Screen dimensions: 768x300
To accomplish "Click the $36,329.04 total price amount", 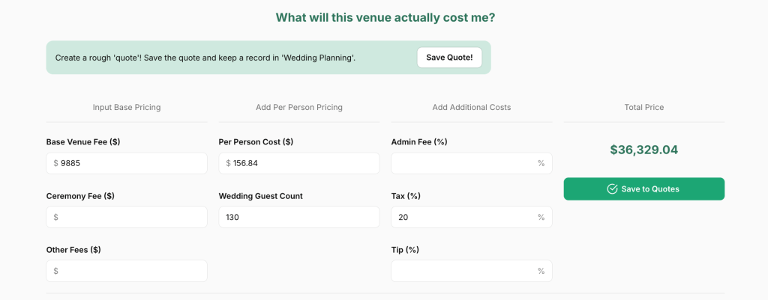I will pos(643,150).
